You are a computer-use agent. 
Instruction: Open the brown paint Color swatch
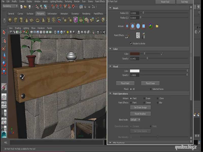coord(134,54)
